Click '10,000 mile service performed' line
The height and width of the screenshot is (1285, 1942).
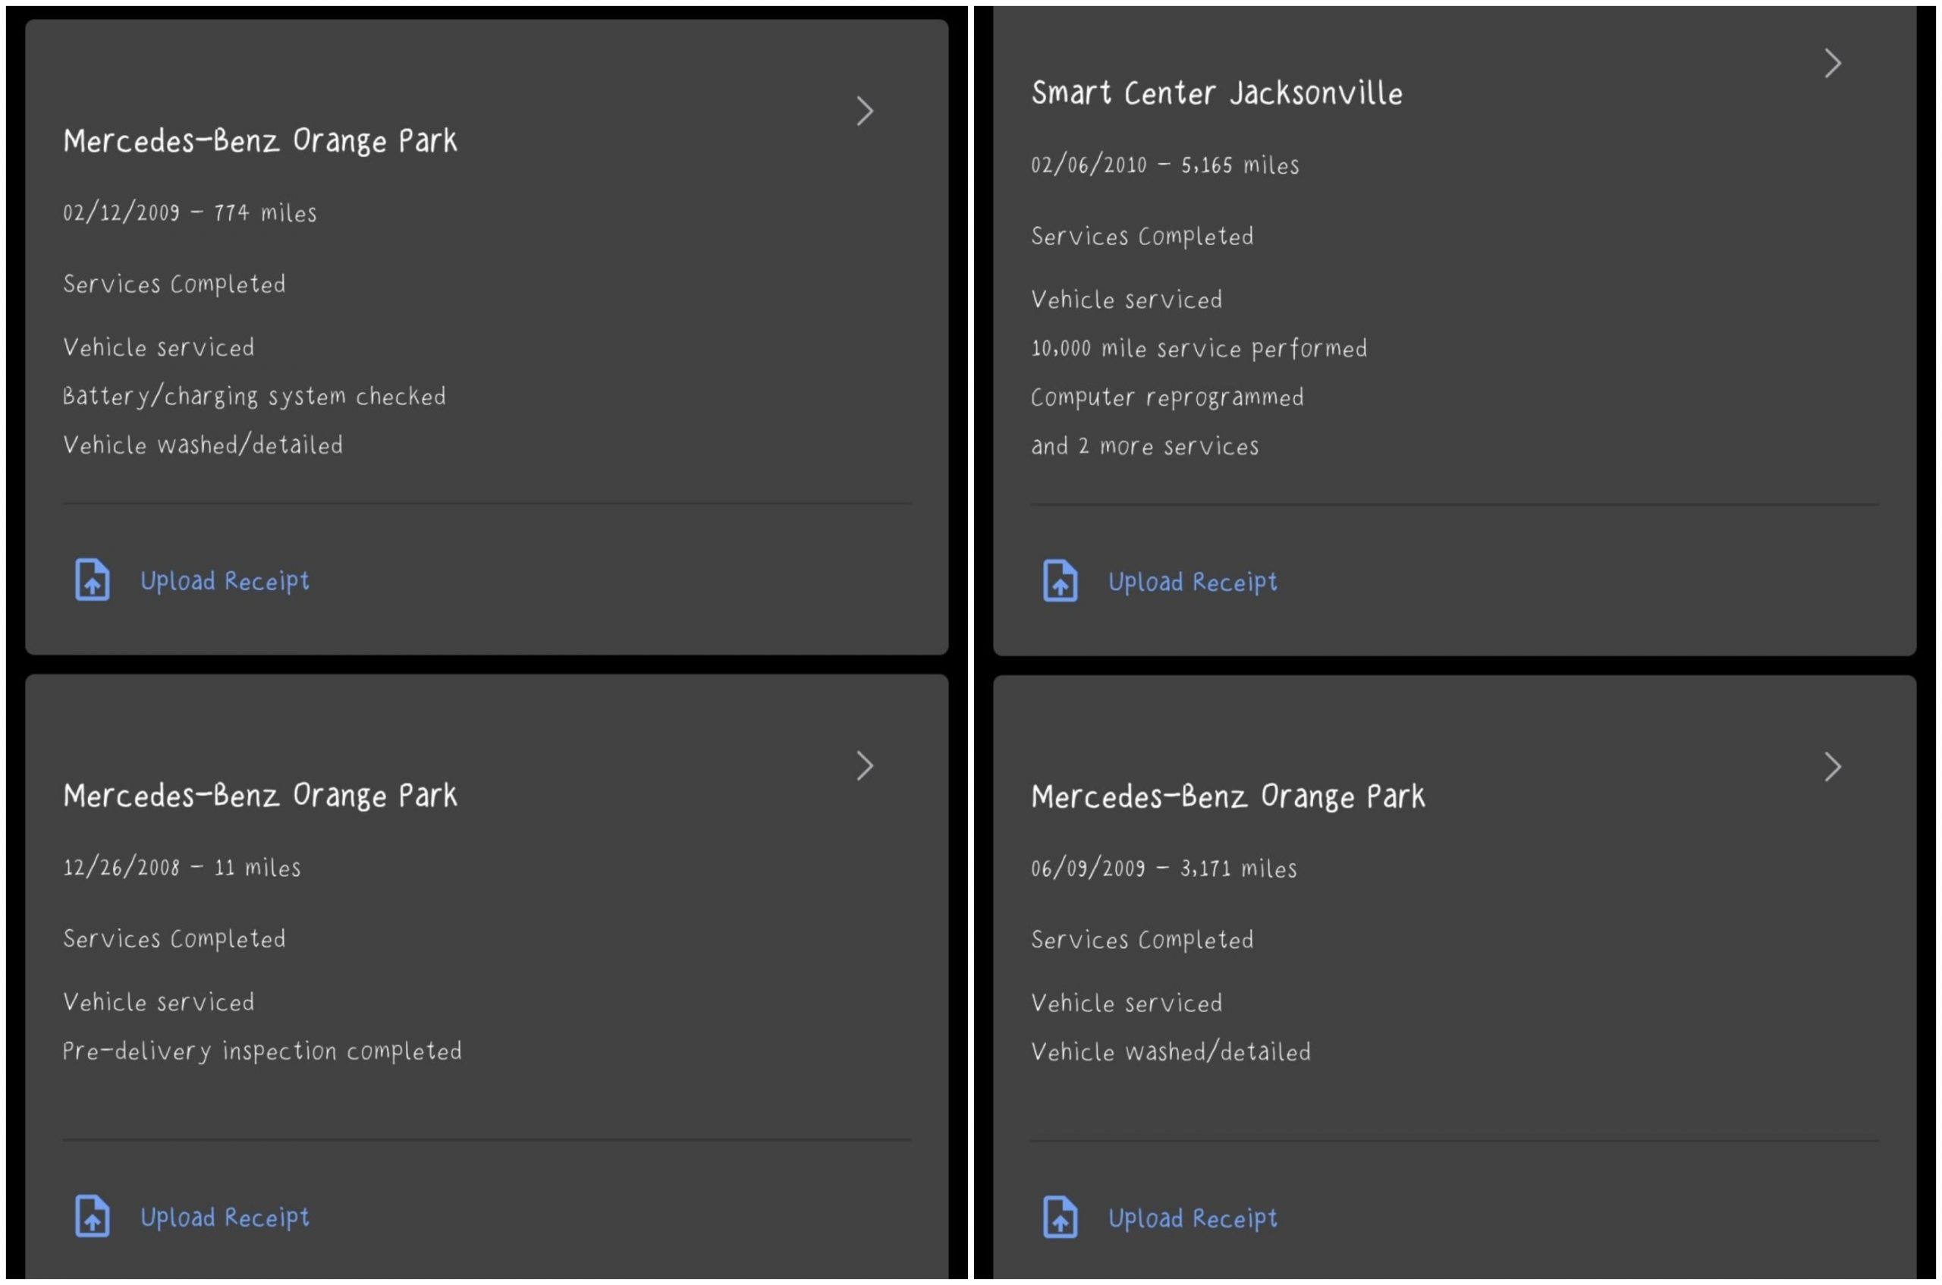pyautogui.click(x=1199, y=348)
